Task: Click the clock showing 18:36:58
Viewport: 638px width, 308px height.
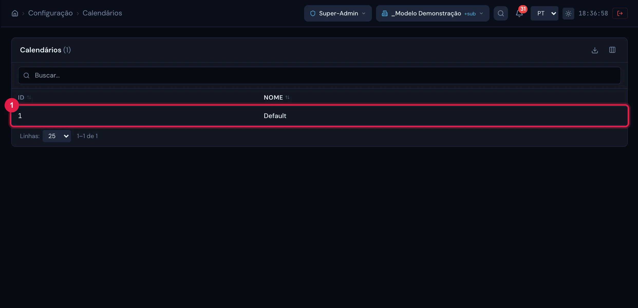Action: (x=593, y=13)
